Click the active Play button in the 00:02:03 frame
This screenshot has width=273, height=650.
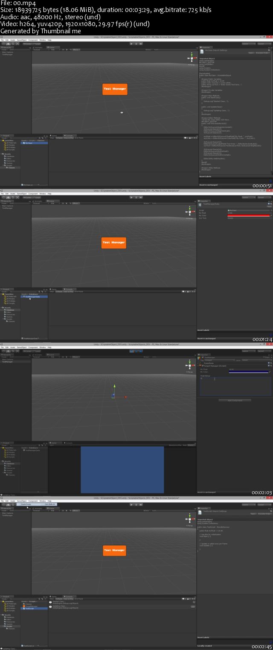coord(131,351)
